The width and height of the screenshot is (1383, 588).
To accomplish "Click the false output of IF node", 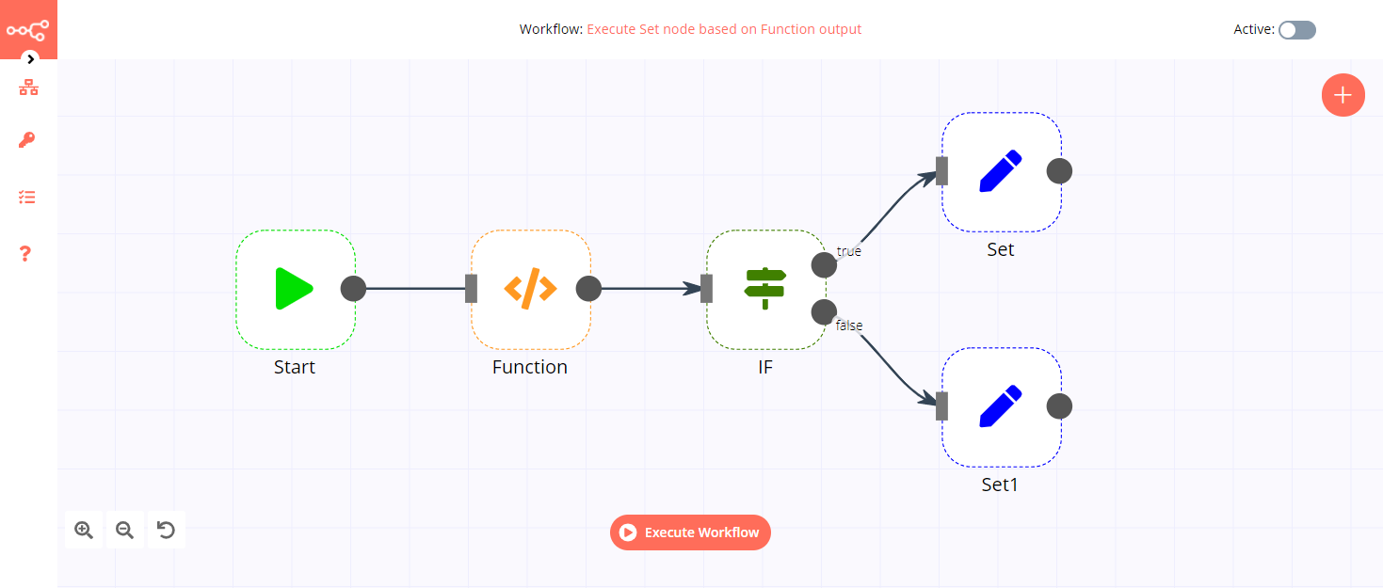I will [824, 311].
